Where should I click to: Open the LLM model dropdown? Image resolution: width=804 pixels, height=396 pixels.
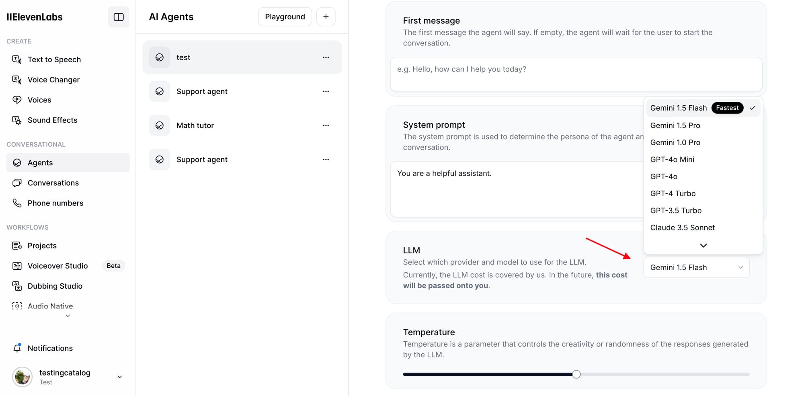(x=696, y=267)
